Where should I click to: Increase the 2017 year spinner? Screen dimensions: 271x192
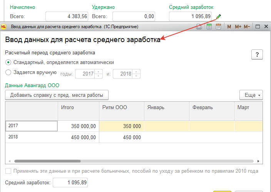pos(98,72)
